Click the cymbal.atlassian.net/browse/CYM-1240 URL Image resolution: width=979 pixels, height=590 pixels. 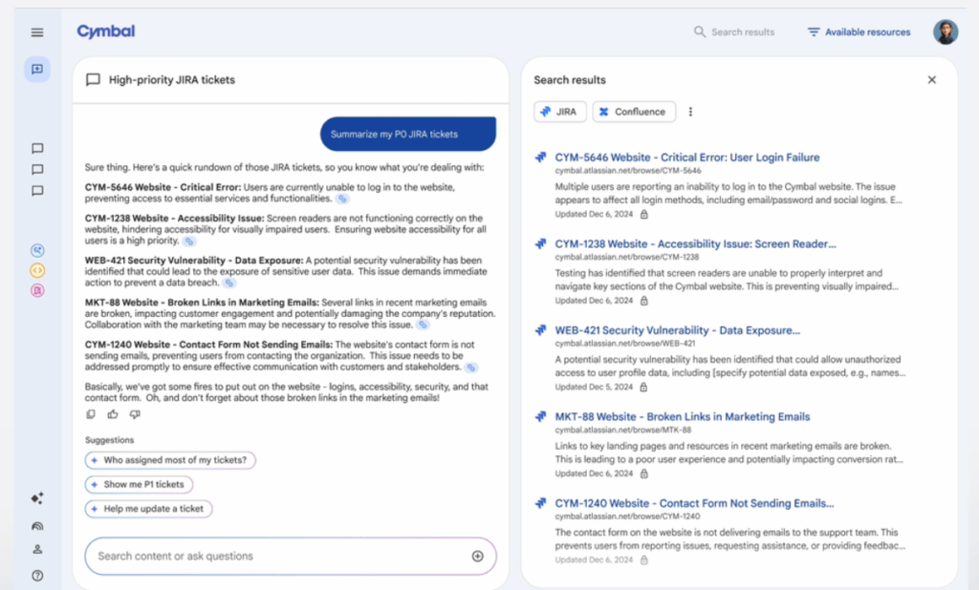627,516
